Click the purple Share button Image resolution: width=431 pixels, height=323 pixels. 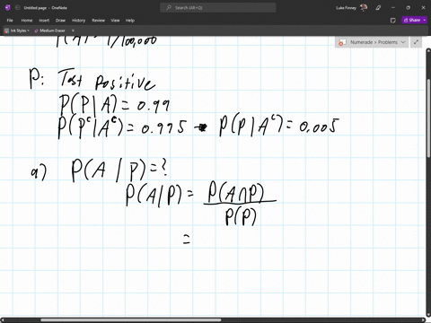(x=412, y=20)
